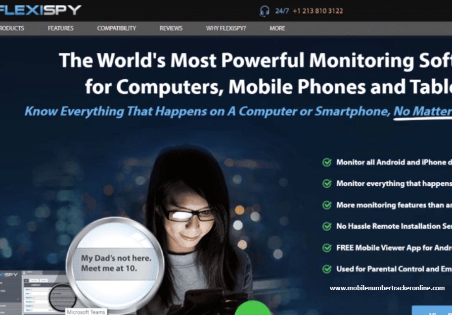
Task: Click the green circle button at bottom
Action: click(253, 308)
